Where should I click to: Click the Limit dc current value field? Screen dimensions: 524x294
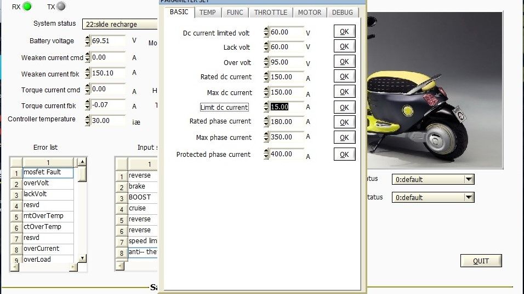click(x=287, y=107)
